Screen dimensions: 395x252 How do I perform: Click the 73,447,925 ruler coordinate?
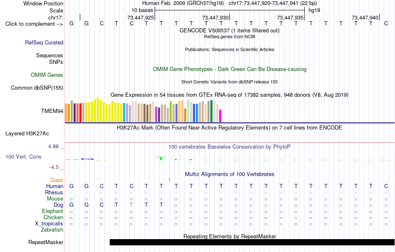click(141, 17)
